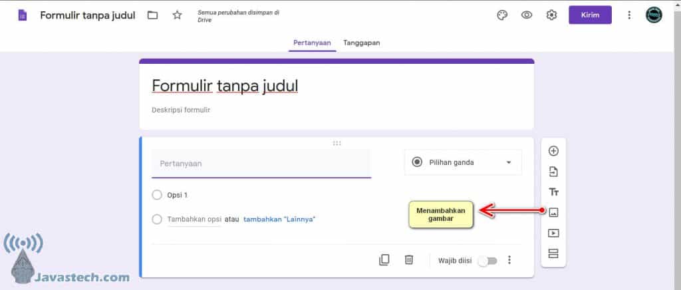Screen dimensions: 681x290
Task: Open the Google Forms home icon
Action: 22,15
